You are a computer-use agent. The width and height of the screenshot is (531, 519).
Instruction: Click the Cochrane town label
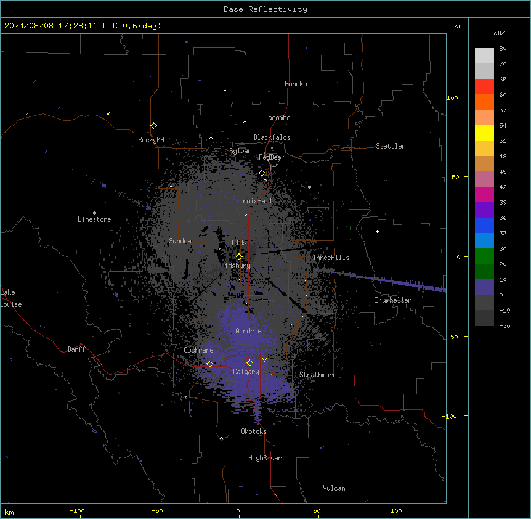point(198,350)
